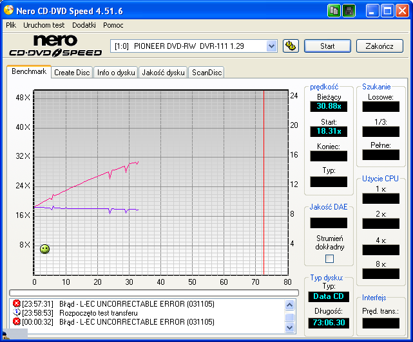The width and height of the screenshot is (413, 342).
Task: Minimize the Nero window
Action: [372, 11]
